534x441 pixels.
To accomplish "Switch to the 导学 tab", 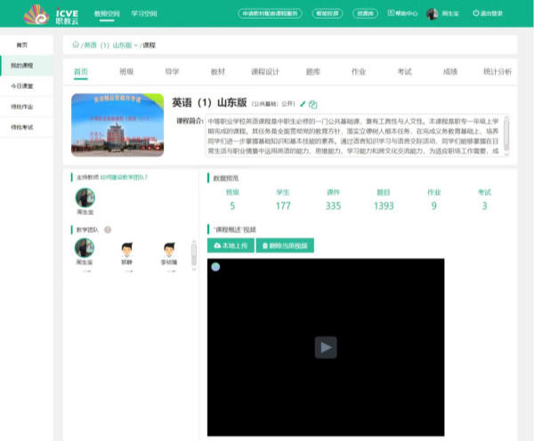I will (x=172, y=72).
